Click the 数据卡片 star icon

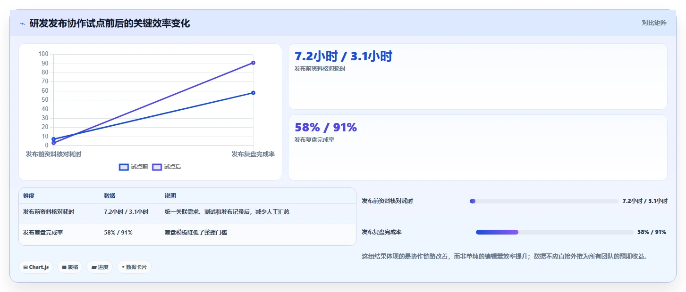[x=123, y=267]
